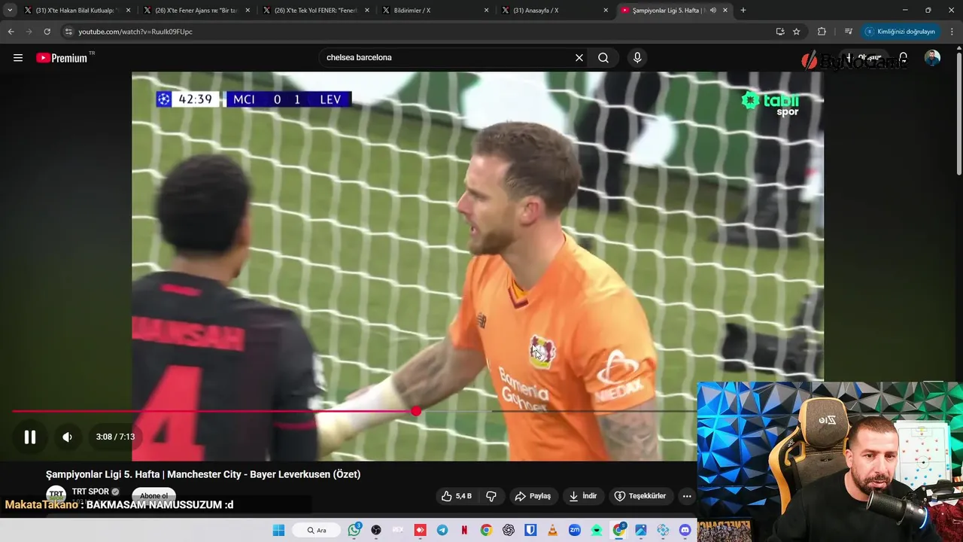
Task: Mute the YouTube tab audio icon
Action: [712, 11]
